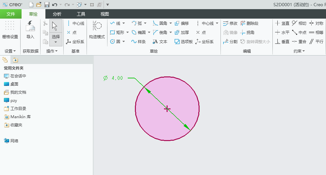
Task: Select the circle center point marker
Action: click(167, 109)
